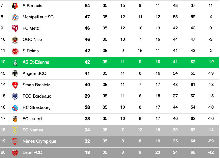
Task: Select the FC Nantes yellow logo
Action: (15, 130)
